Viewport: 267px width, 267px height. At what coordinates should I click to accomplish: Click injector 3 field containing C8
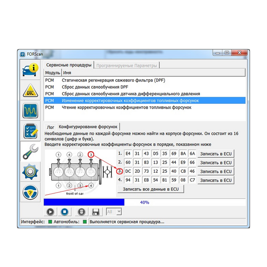tap(183, 171)
